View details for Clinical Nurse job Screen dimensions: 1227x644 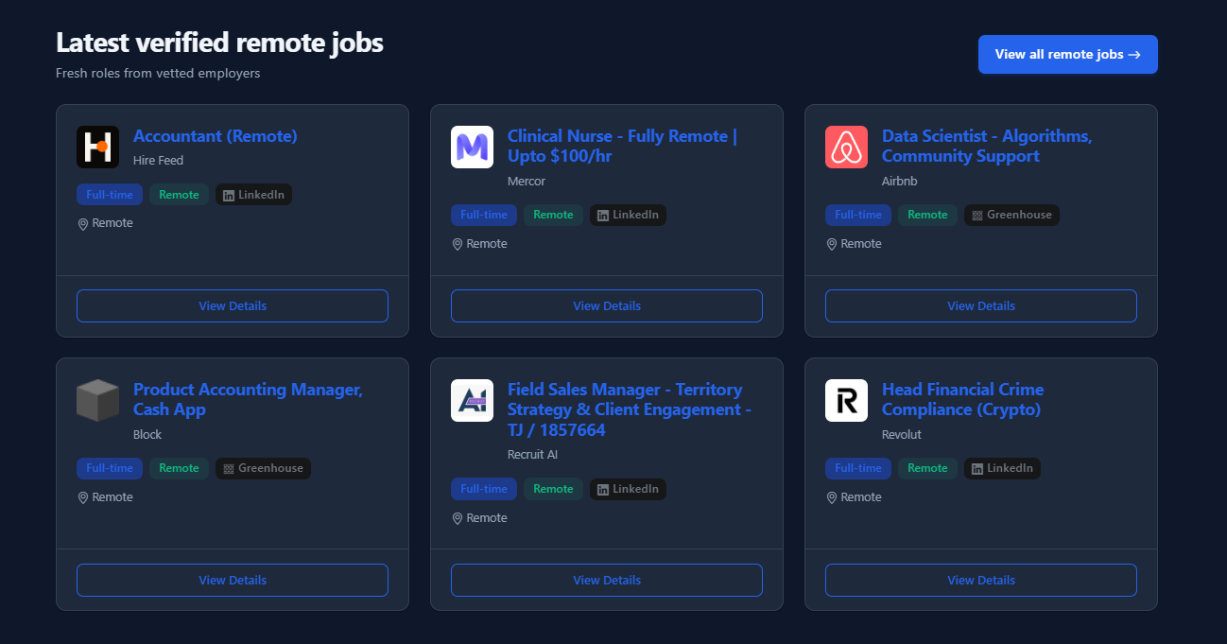[x=607, y=306]
